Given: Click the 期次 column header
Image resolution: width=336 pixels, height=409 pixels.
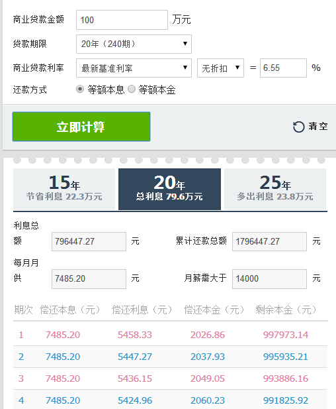Looking at the screenshot, I should pyautogui.click(x=23, y=310).
